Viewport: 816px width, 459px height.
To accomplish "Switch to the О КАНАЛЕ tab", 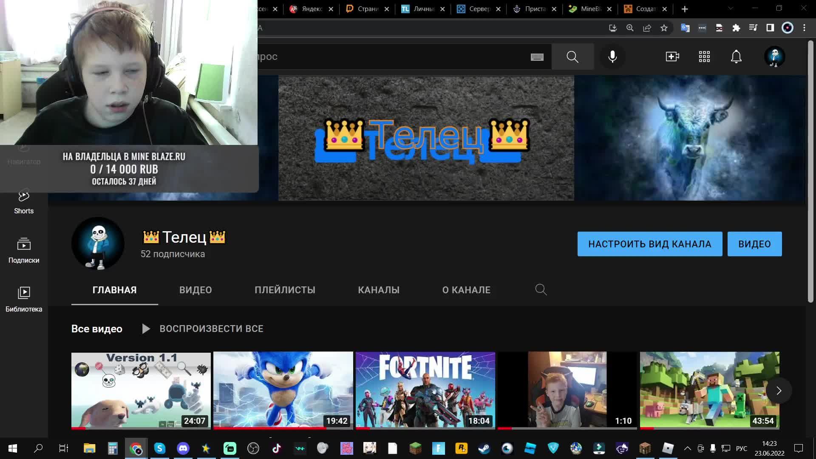I will click(466, 290).
